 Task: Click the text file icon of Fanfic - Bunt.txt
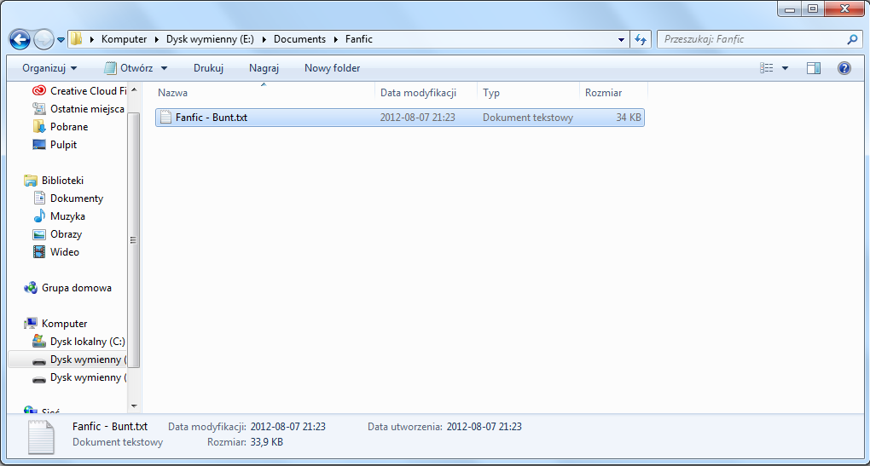pos(165,118)
